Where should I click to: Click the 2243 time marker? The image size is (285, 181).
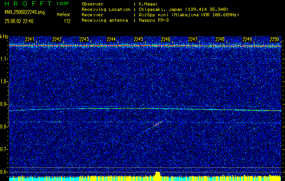[x=84, y=39]
